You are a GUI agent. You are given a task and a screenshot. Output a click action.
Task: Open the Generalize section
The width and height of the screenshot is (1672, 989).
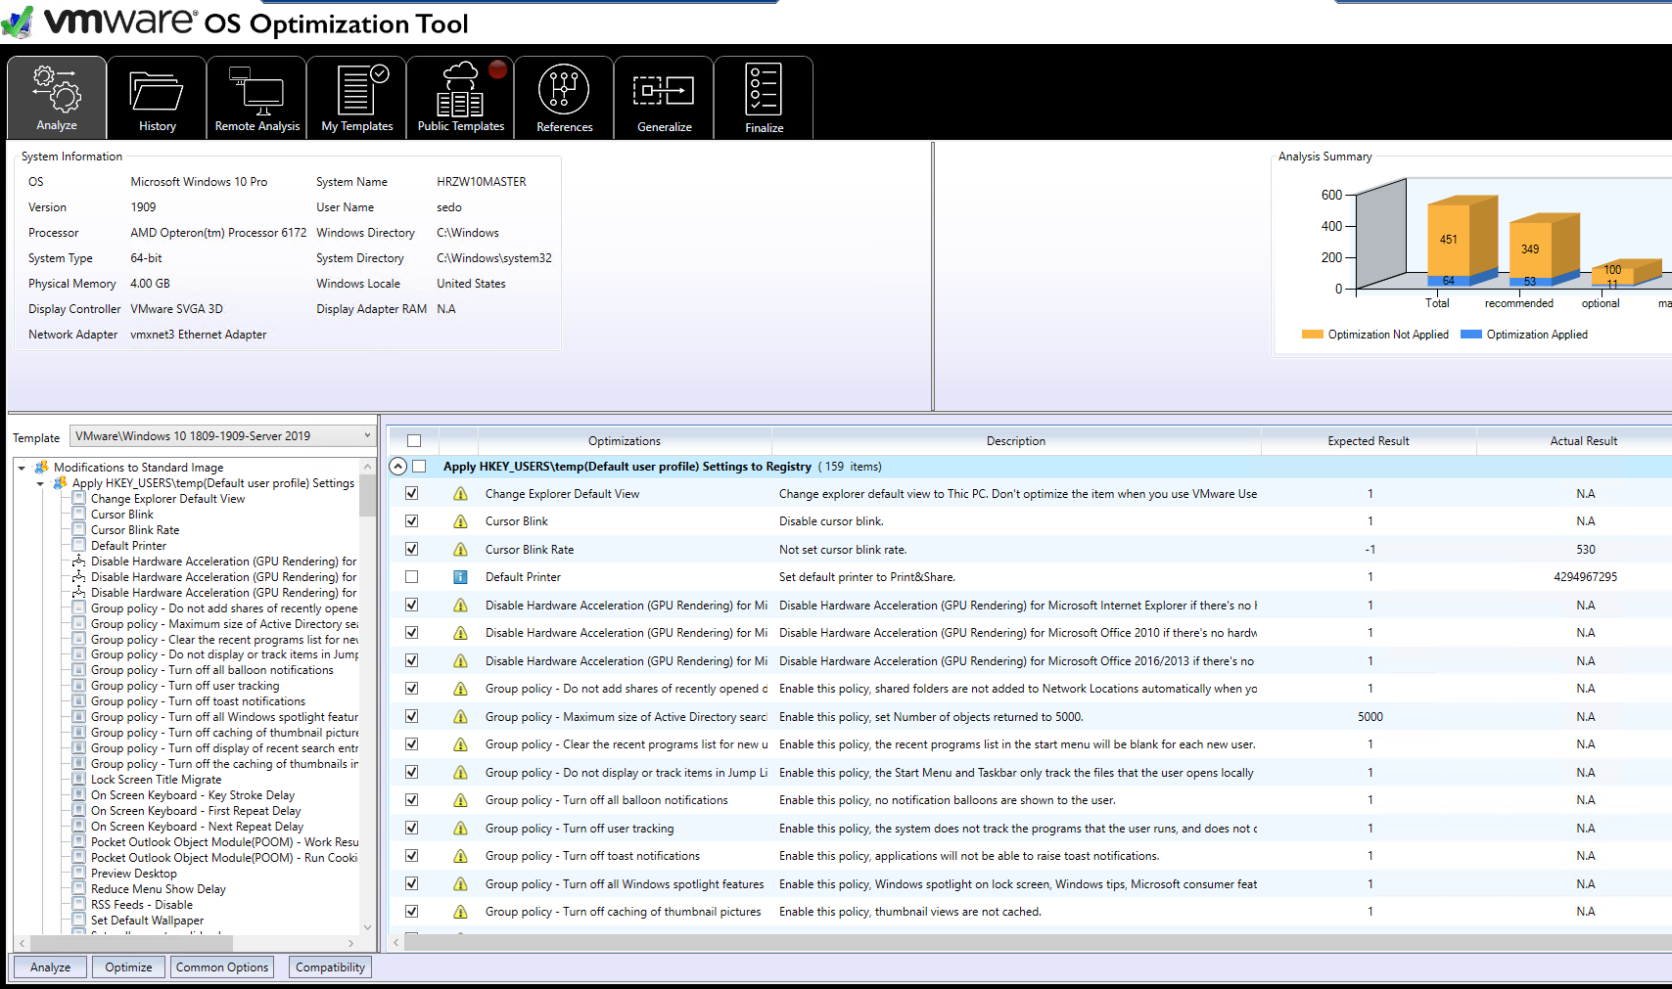tap(664, 96)
